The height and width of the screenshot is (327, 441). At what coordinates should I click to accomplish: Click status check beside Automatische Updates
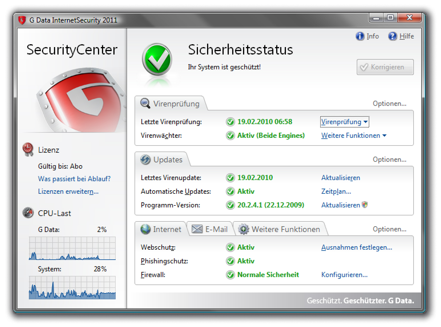230,191
